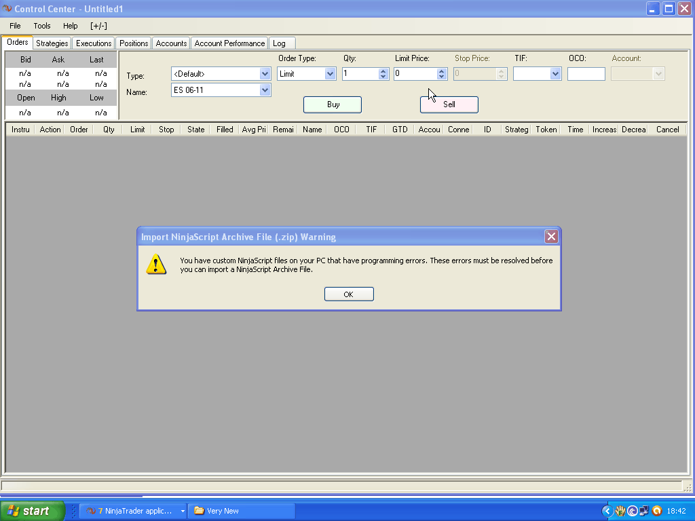
Task: Open the Order Type Limit dropdown
Action: point(330,73)
